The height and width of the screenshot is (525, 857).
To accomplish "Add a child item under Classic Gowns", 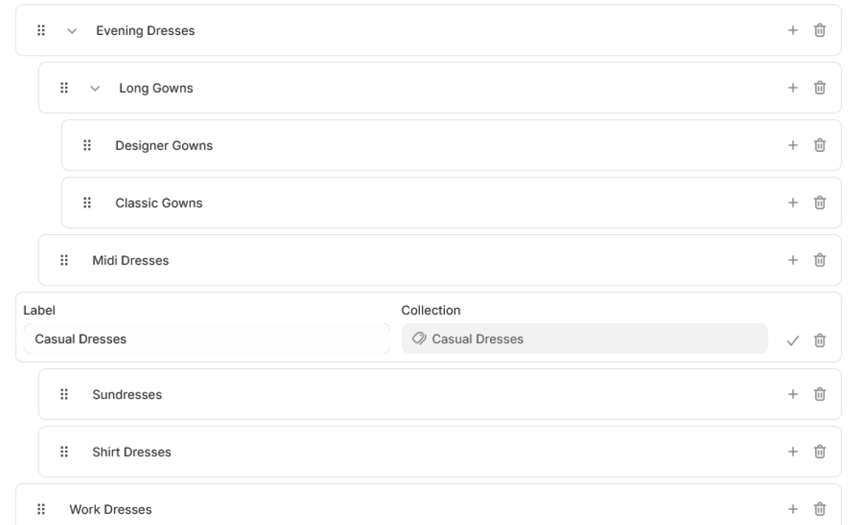I will click(x=792, y=203).
